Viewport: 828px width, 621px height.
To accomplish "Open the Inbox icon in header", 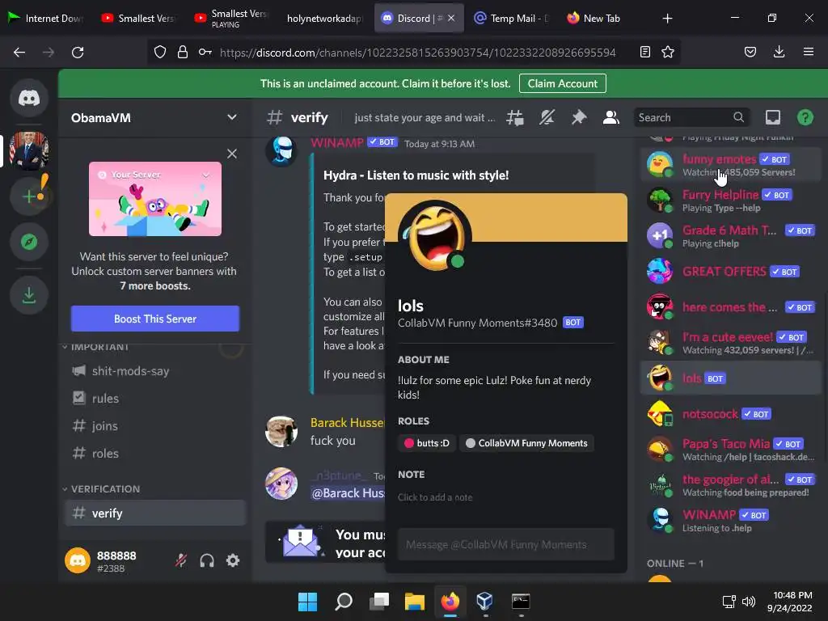I will point(773,117).
